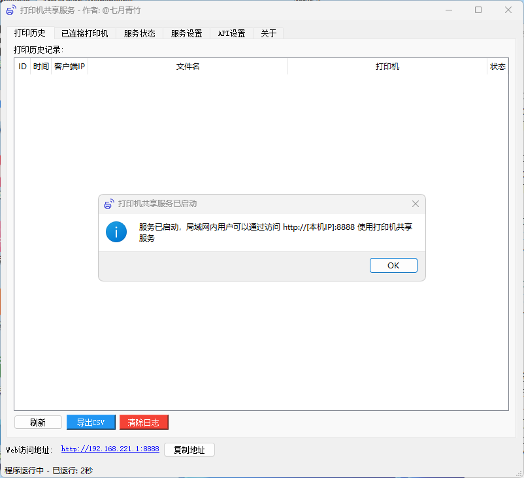Screen dimensions: 524x478
Task: Clear logs with the 清除日志 button
Action: 143,422
